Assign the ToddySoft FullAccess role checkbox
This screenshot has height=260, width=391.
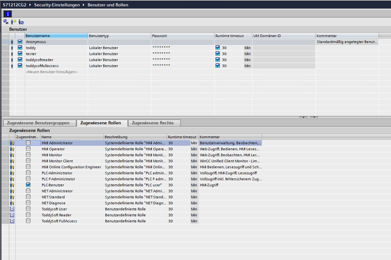(28, 221)
